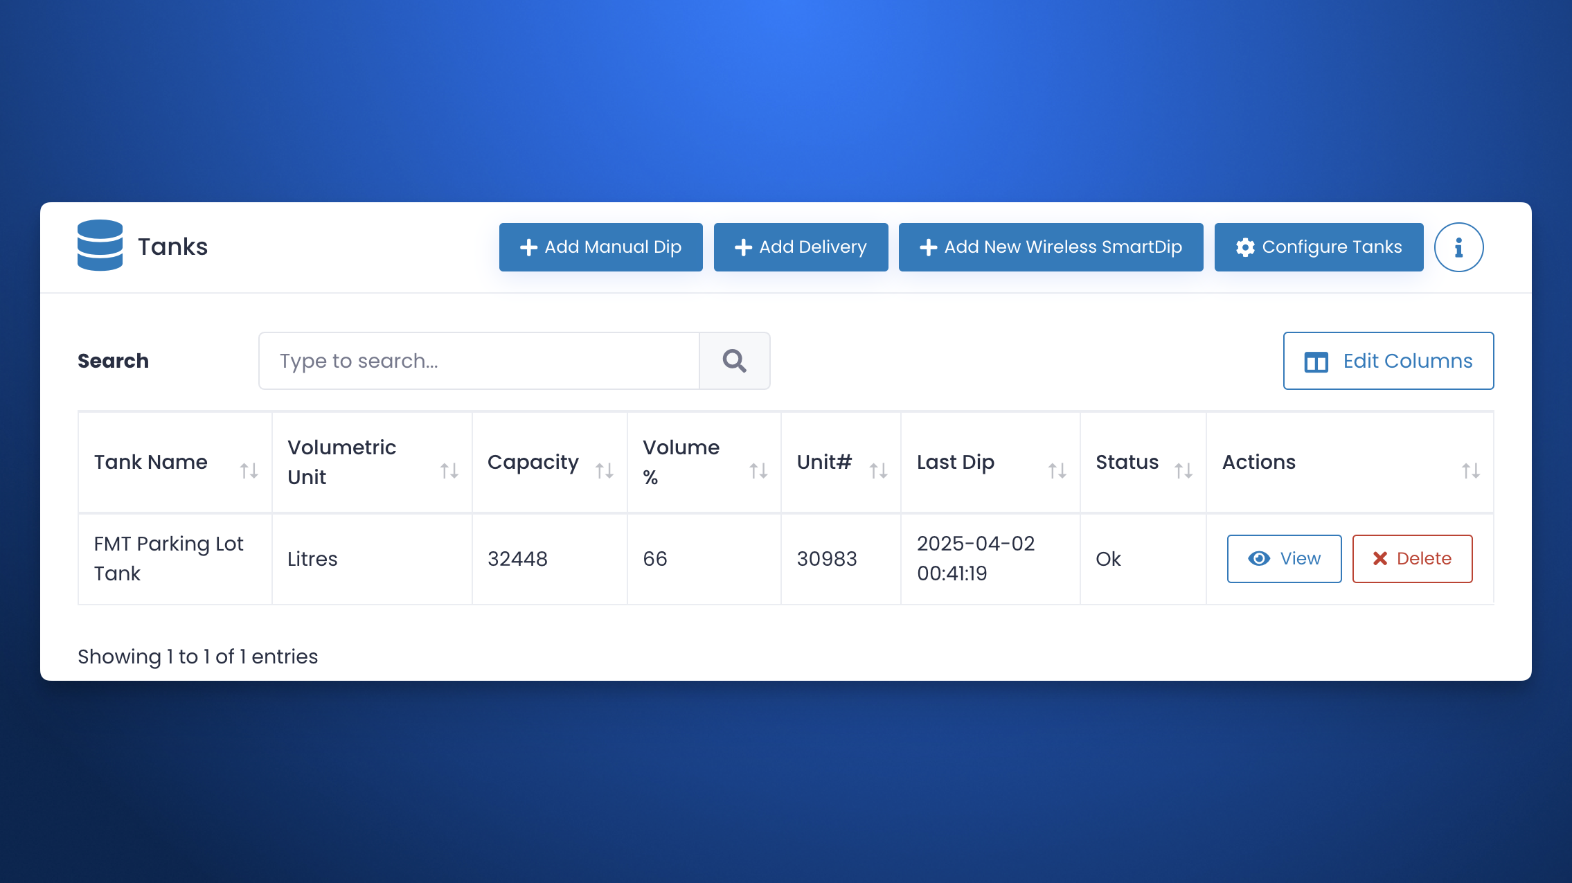Sort by Actions column arrows icon

coord(1470,471)
